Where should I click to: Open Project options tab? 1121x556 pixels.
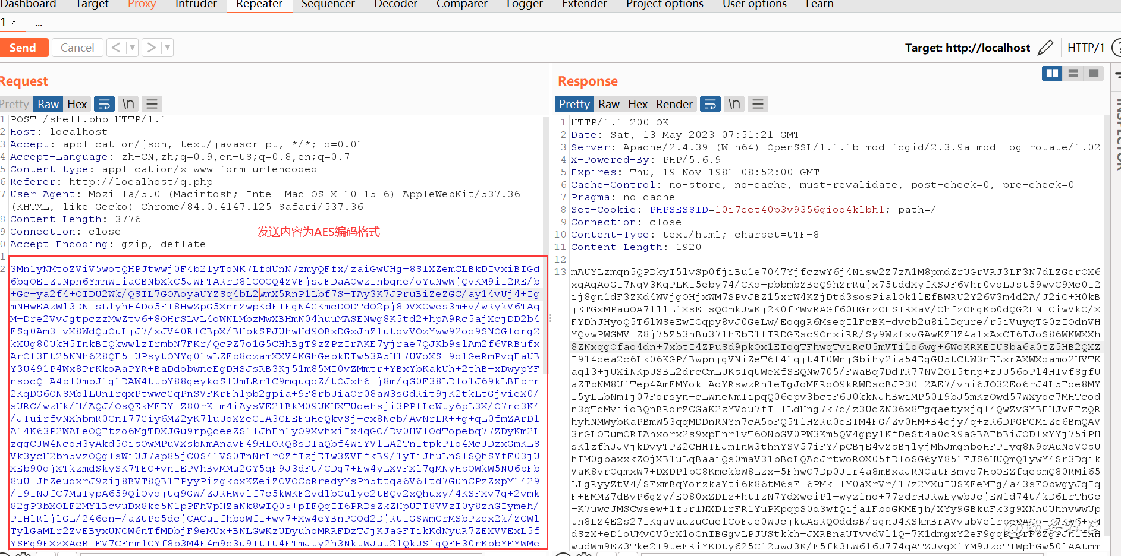(x=664, y=4)
